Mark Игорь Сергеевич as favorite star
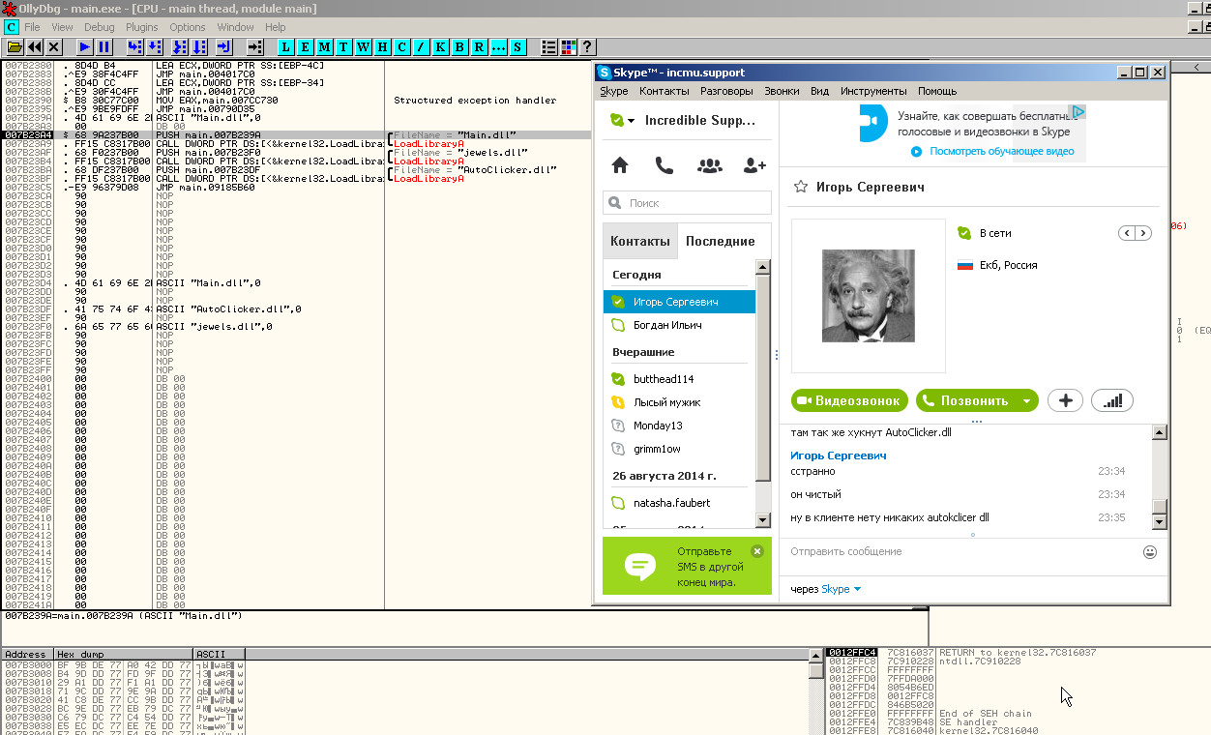 (800, 187)
